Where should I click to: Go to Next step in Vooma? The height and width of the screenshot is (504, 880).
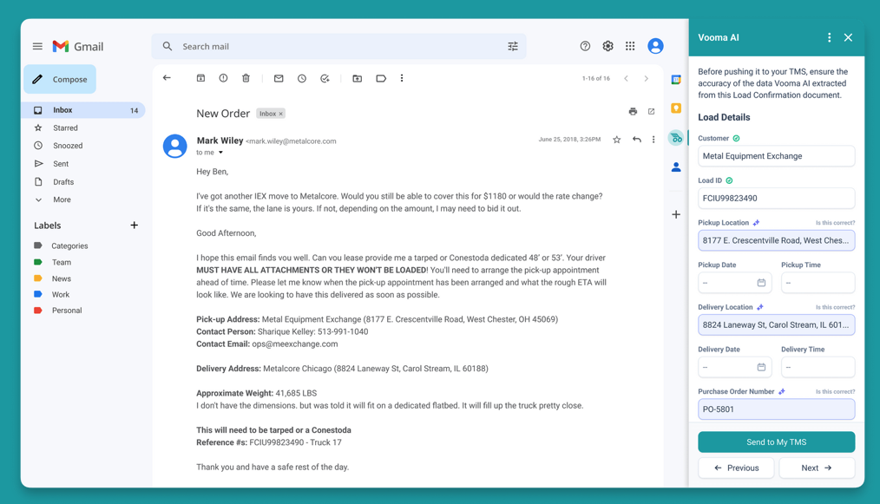[x=817, y=468]
